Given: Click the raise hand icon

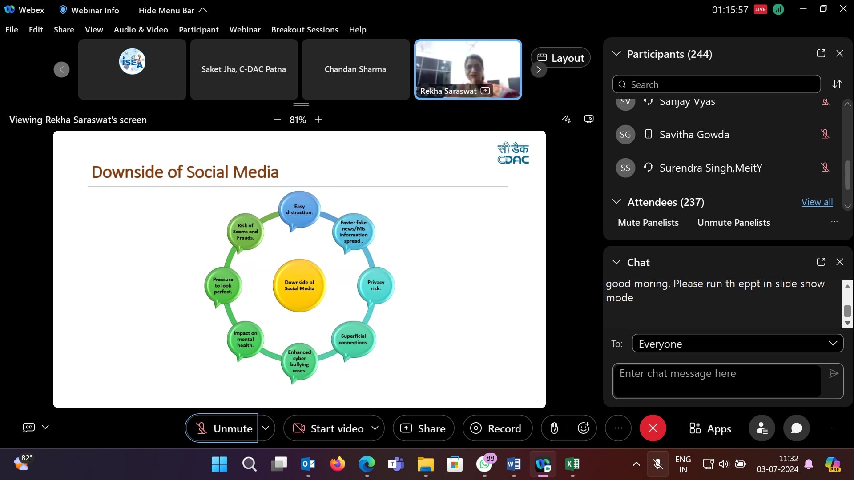Looking at the screenshot, I should coord(554,428).
